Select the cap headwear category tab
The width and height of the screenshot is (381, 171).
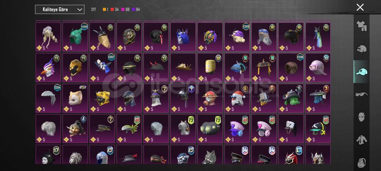tap(362, 72)
